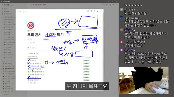Click 슈어저 avatar in chat
174x97 pixels.
click(122, 50)
